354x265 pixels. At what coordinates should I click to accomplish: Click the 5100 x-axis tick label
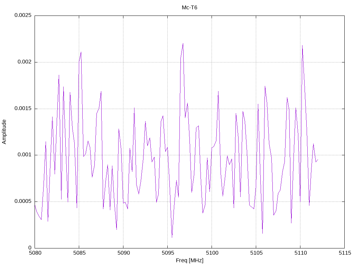point(212,253)
